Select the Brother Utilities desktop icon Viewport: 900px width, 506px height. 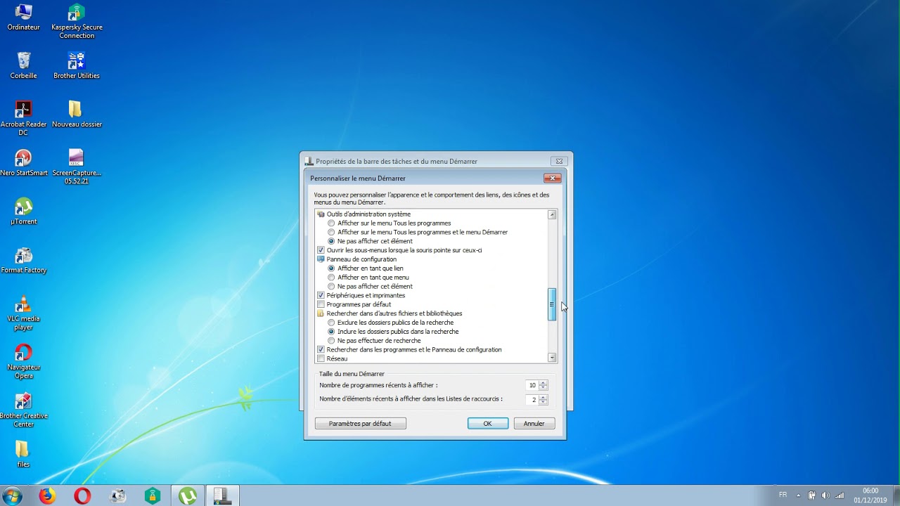[76, 65]
